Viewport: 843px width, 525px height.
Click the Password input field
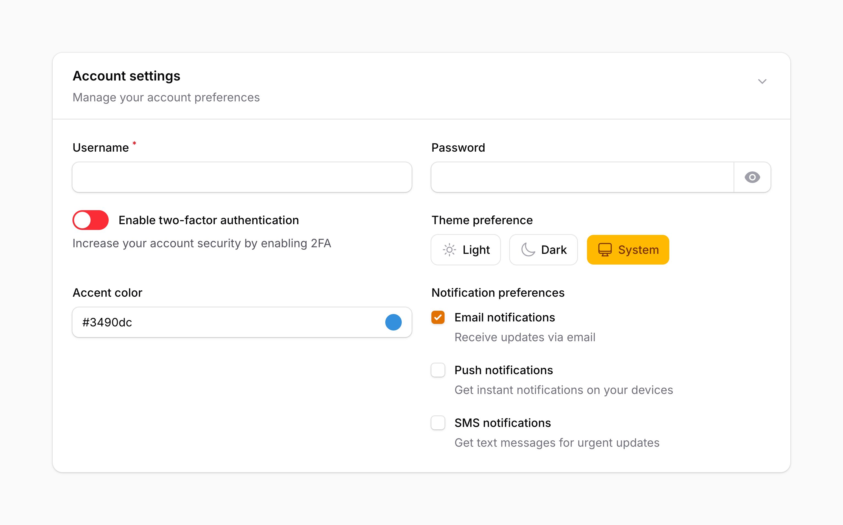(x=583, y=177)
